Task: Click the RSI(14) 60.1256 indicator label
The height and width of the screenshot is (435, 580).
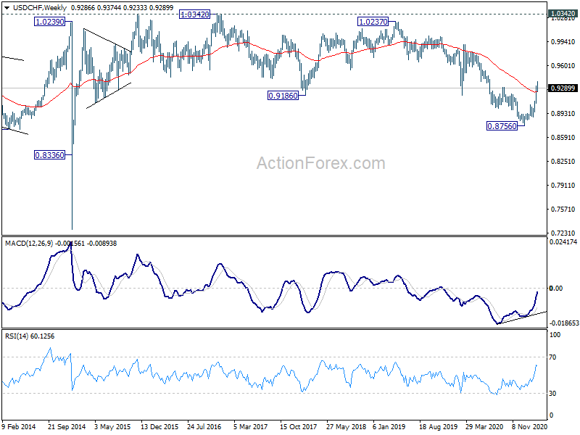Action: tap(30, 336)
